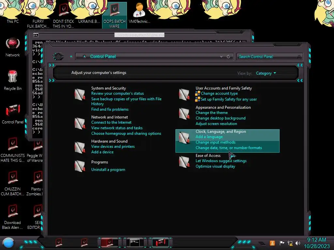Image resolution: width=334 pixels, height=250 pixels.
Task: Open the Ease of Access category icon
Action: click(184, 162)
